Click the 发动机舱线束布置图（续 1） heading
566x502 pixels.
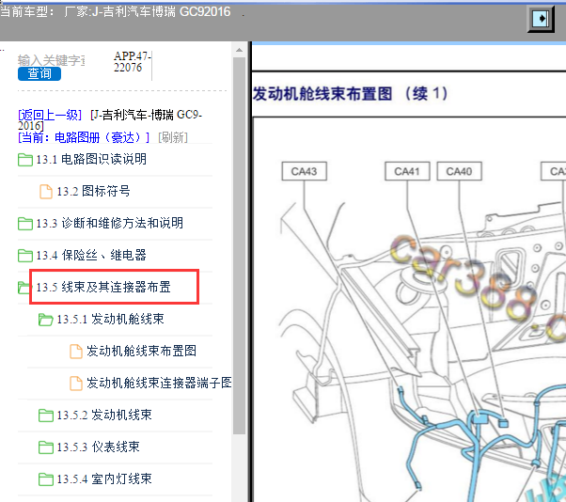pyautogui.click(x=350, y=94)
